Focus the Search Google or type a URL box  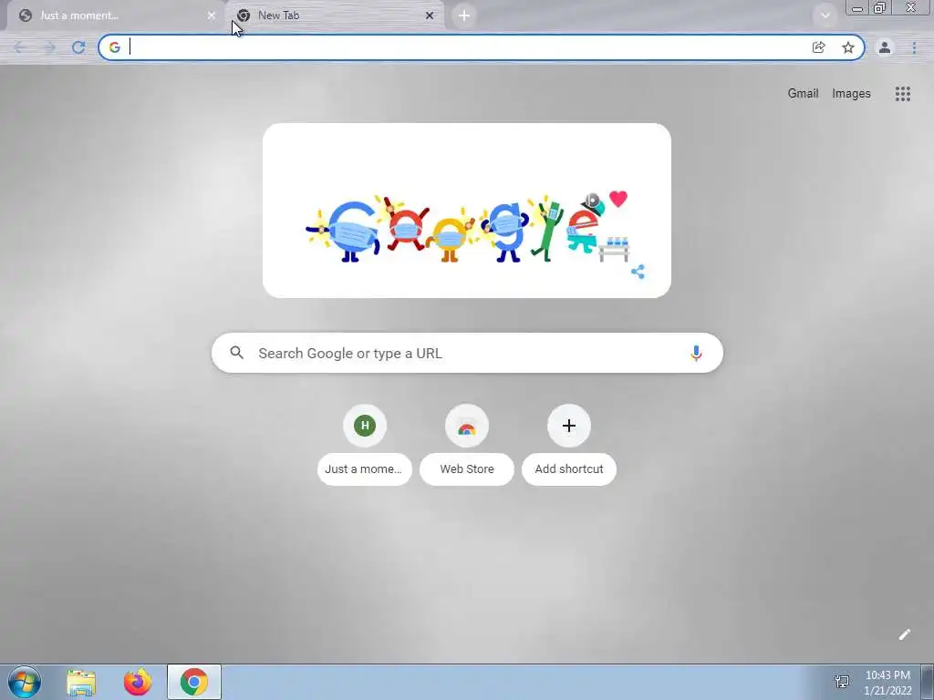tap(467, 353)
